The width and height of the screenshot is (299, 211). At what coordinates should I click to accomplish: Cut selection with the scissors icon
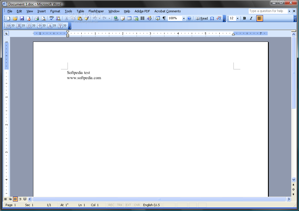pos(66,18)
